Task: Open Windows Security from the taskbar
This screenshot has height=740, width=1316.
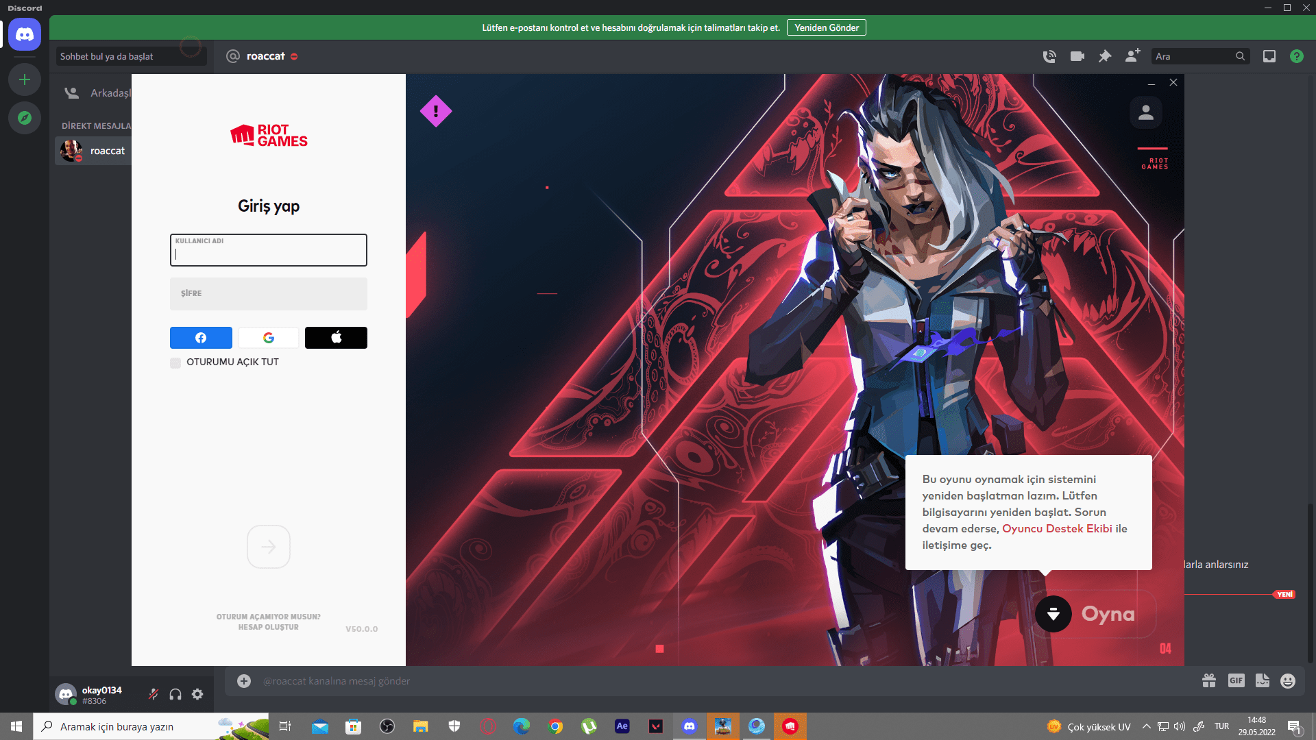Action: click(x=454, y=726)
